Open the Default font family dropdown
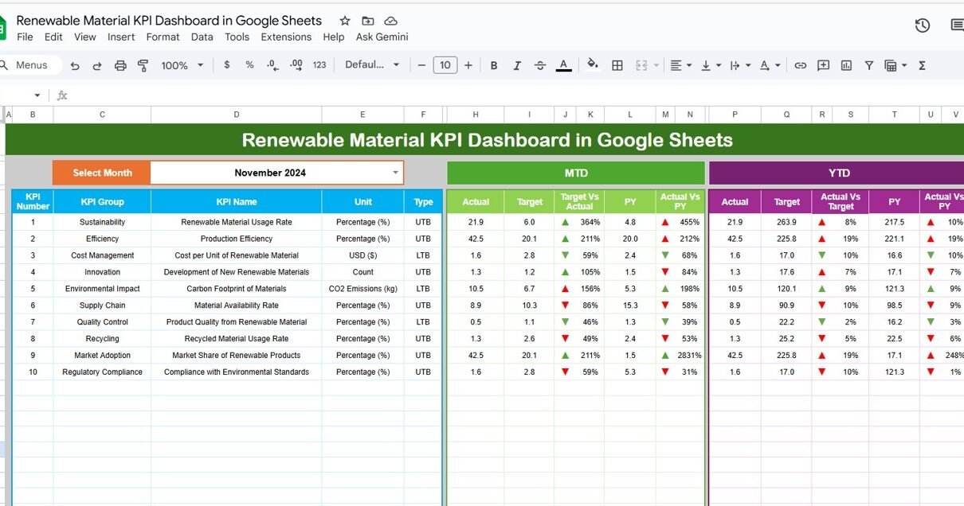Image resolution: width=964 pixels, height=506 pixels. 372,65
